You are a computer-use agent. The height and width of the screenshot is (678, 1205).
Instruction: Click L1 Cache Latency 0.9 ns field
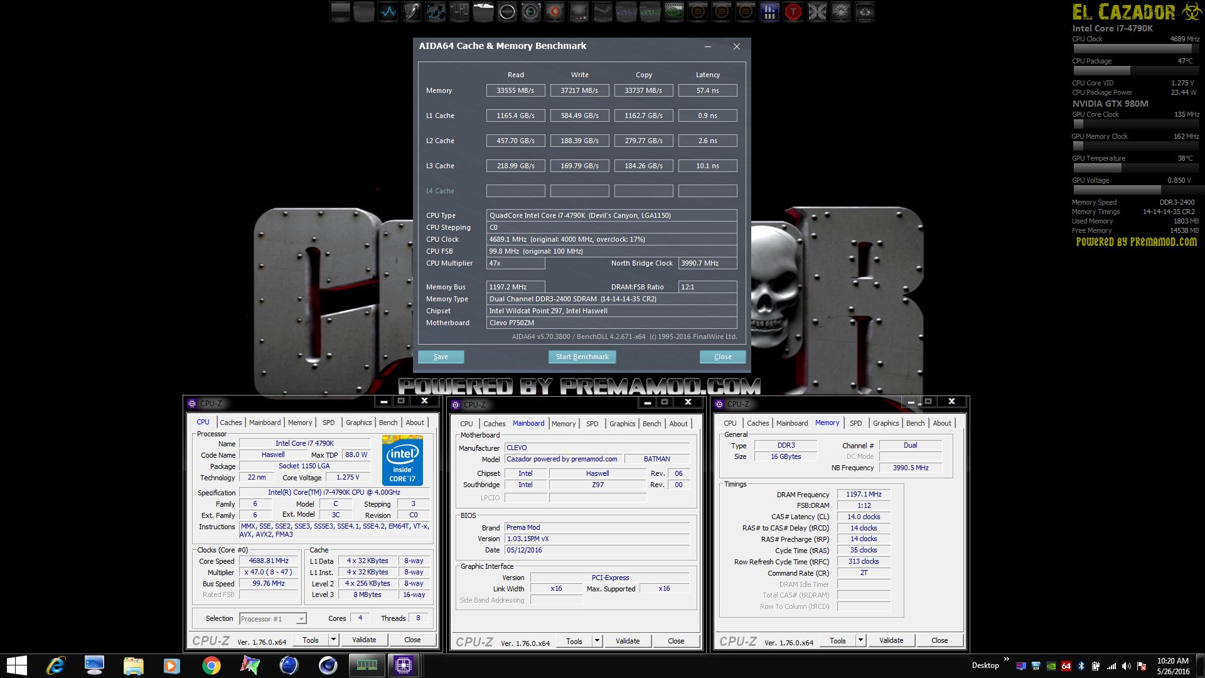point(707,116)
